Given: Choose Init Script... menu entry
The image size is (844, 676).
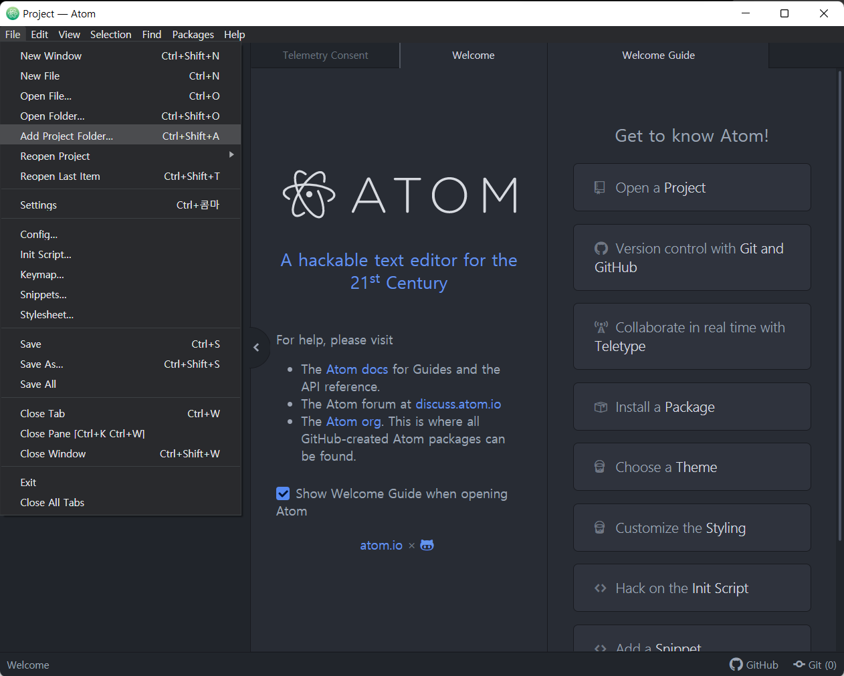Looking at the screenshot, I should tap(120, 255).
